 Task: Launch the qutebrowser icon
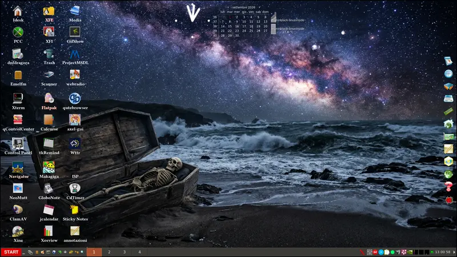pyautogui.click(x=75, y=98)
